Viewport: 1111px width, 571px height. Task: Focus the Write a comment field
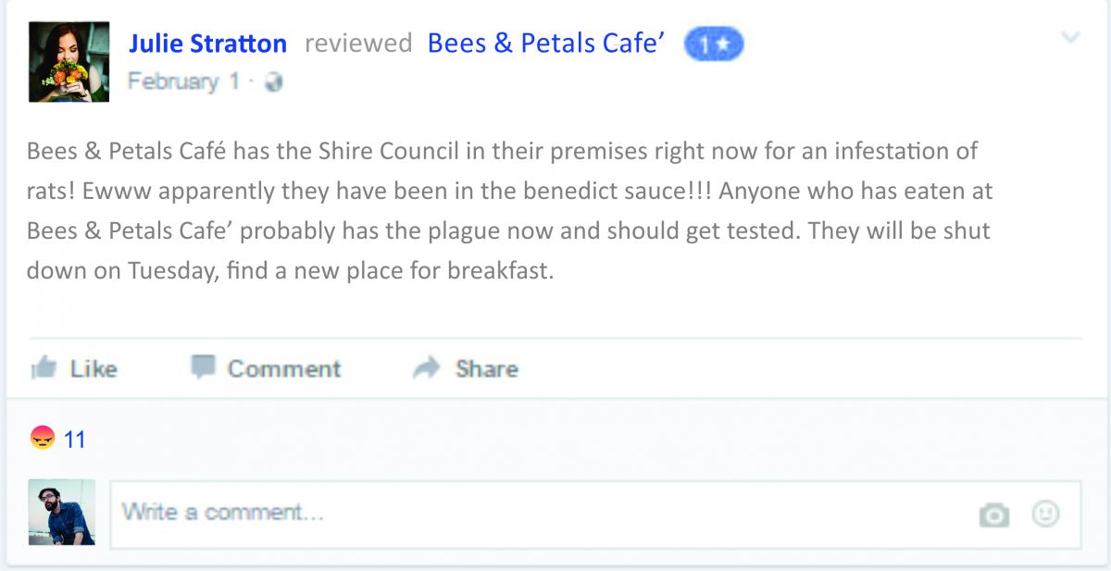point(537,513)
